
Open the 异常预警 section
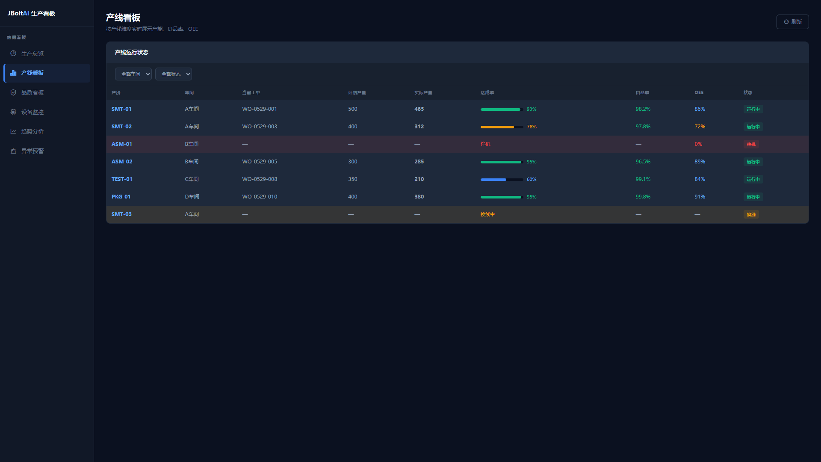pos(47,151)
